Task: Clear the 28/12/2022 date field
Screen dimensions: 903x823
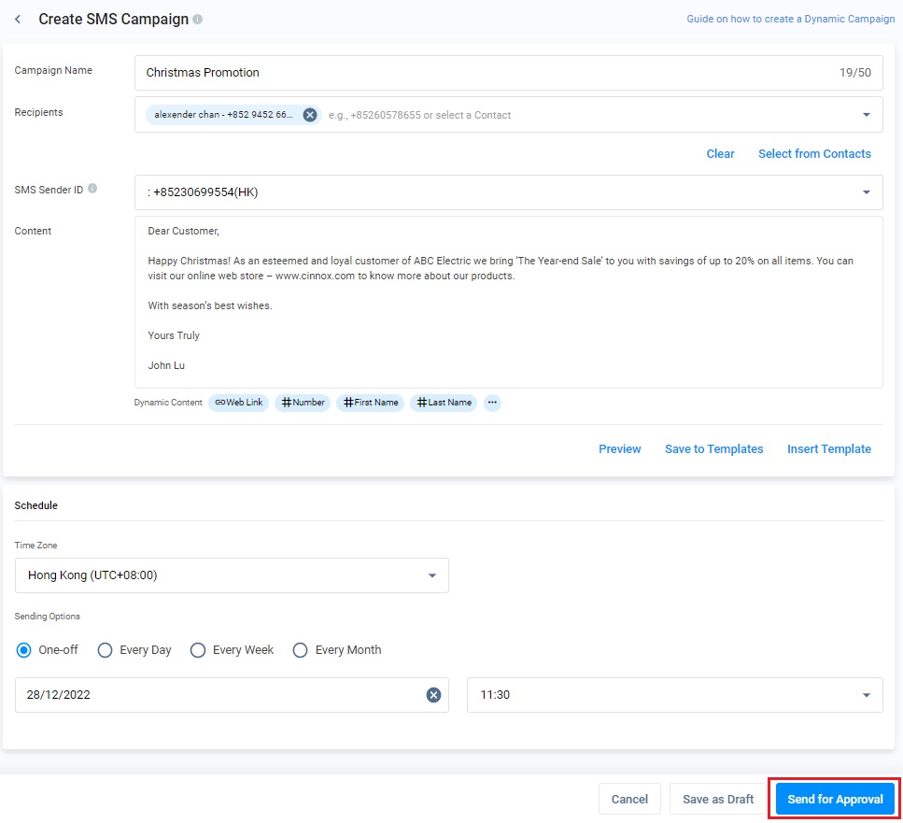Action: (433, 695)
